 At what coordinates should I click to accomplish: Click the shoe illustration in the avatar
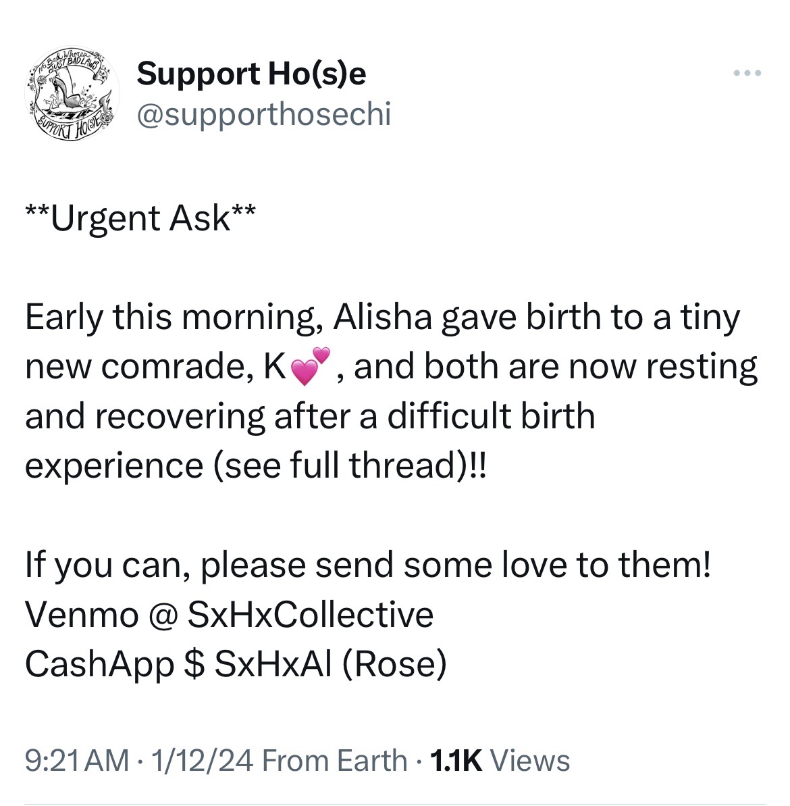[66, 91]
